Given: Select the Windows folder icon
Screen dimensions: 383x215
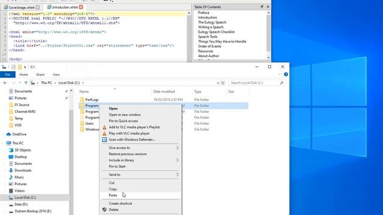Looking at the screenshot, I should coord(82,130).
